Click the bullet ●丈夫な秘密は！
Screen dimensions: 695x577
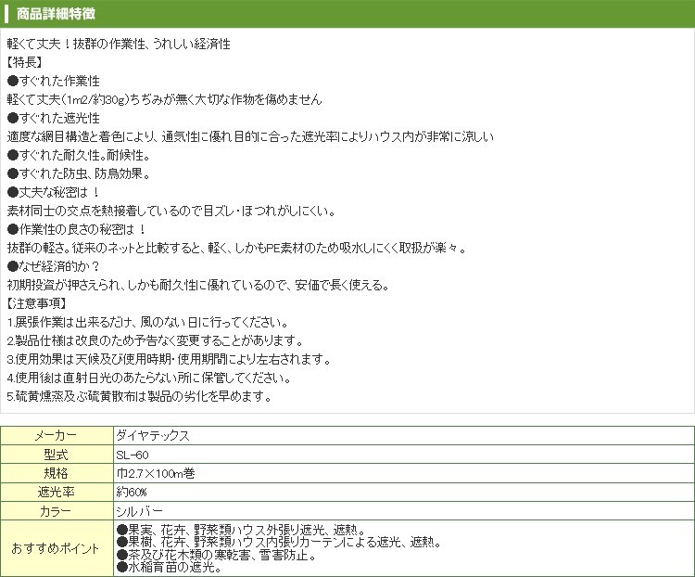[53, 192]
